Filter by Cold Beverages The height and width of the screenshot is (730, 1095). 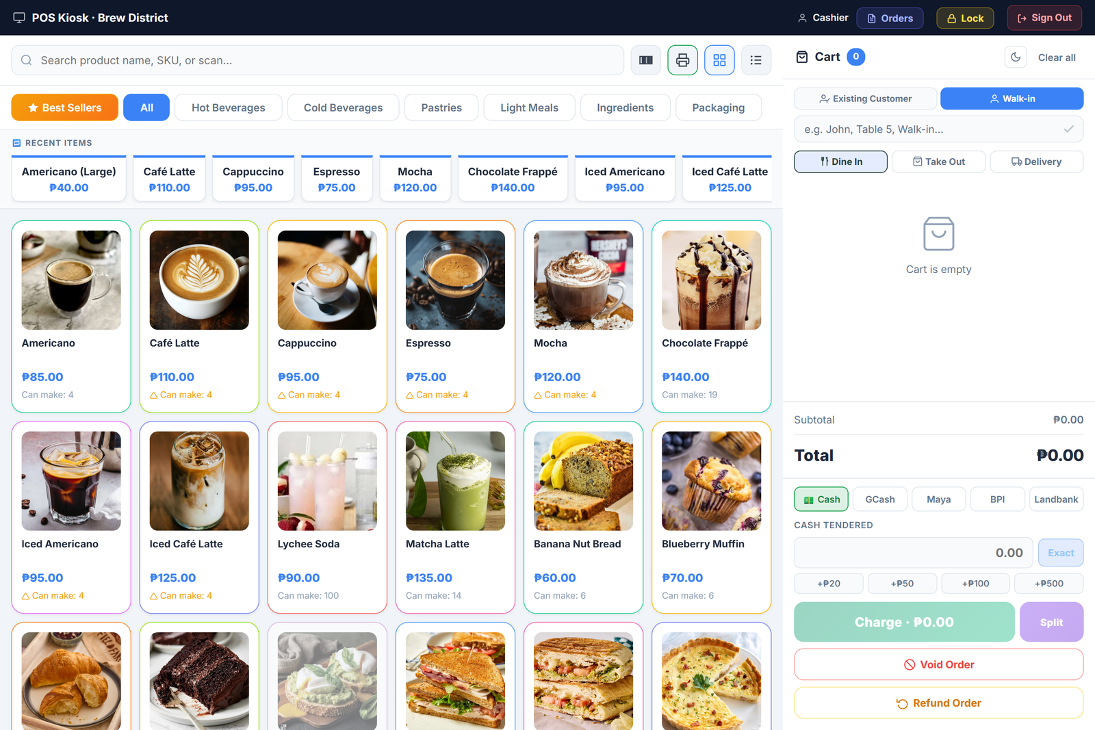point(343,107)
